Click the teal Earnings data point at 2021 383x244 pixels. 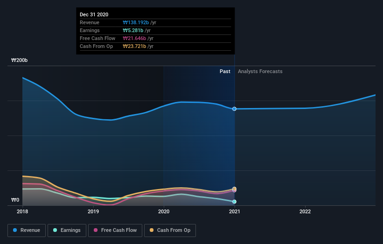pyautogui.click(x=234, y=202)
